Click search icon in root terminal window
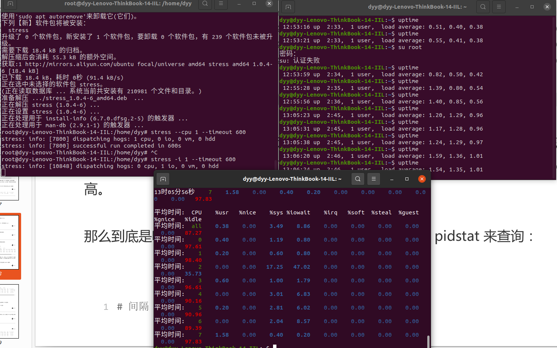This screenshot has height=348, width=557. click(205, 4)
